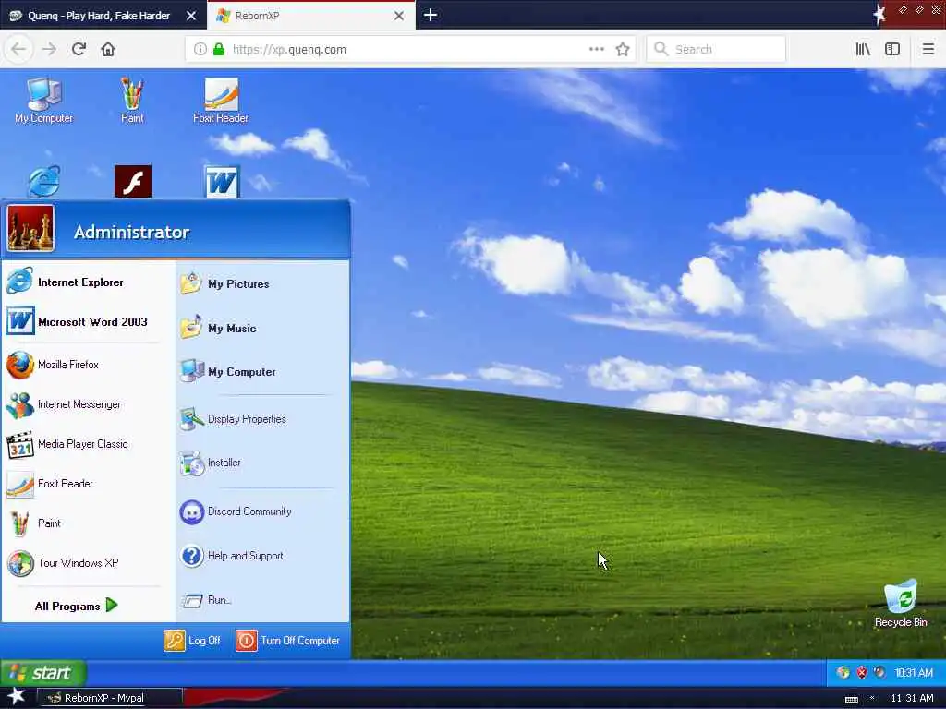Click the Administrator chess avatar picture
Viewport: 946px width, 709px height.
tap(30, 229)
